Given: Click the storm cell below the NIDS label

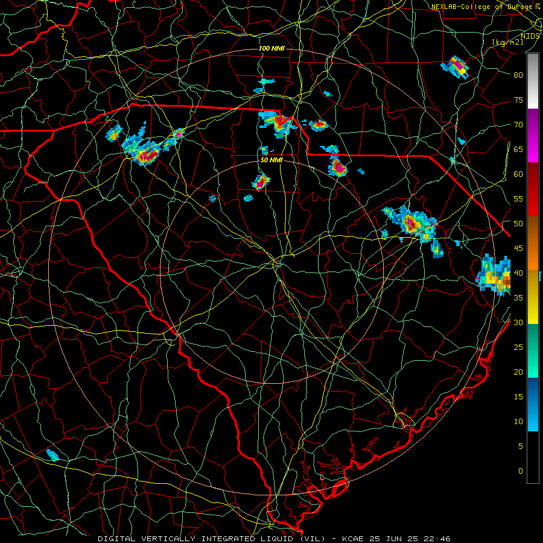Looking at the screenshot, I should coord(455,67).
